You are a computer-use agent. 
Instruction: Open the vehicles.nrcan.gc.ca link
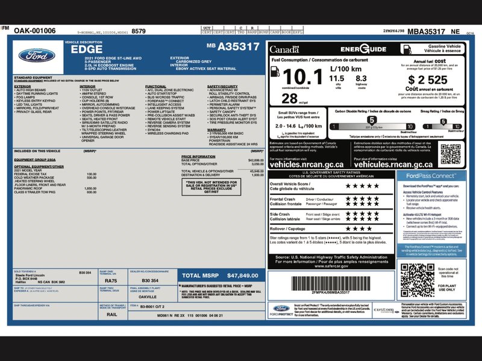click(307, 165)
